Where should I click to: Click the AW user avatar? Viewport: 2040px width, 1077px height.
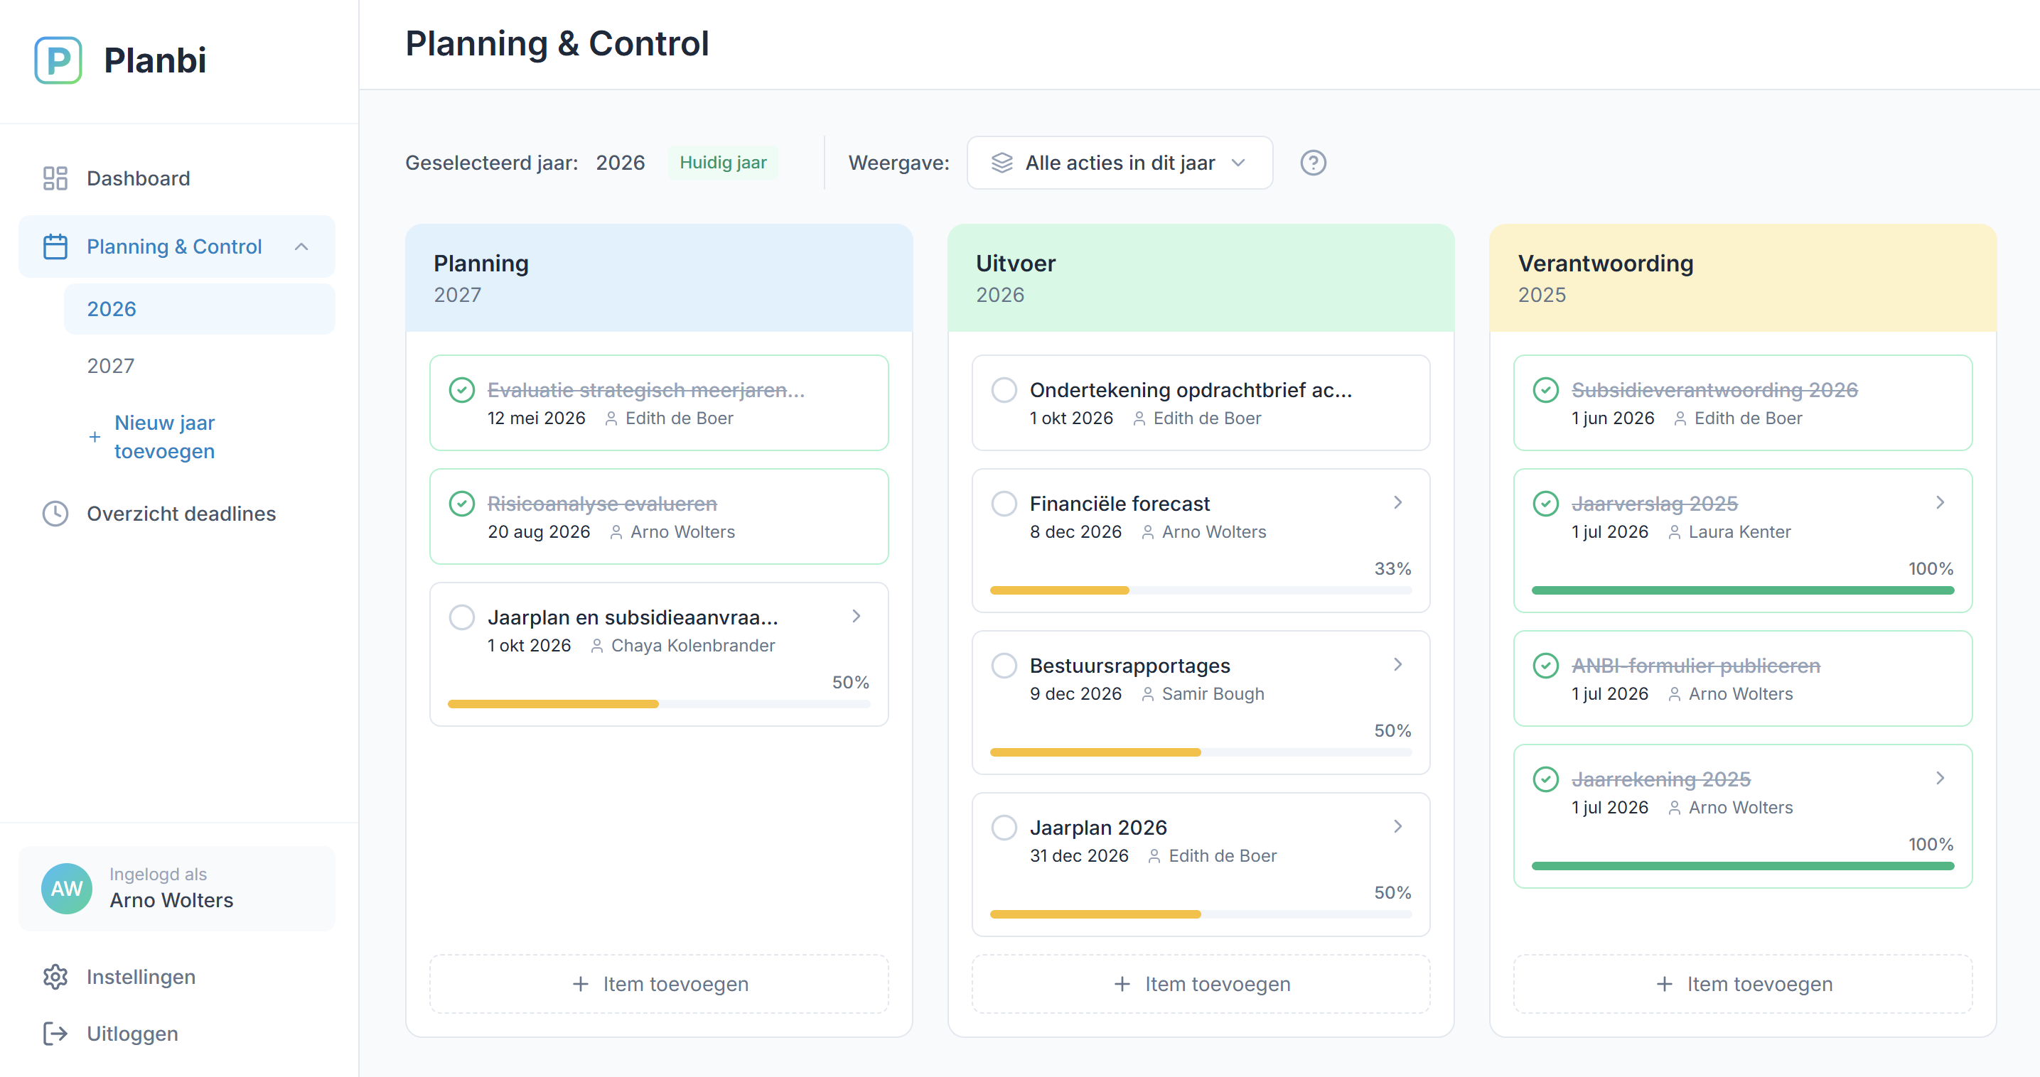click(x=67, y=888)
